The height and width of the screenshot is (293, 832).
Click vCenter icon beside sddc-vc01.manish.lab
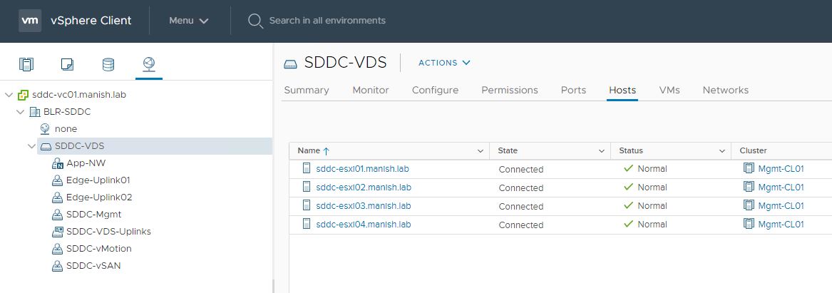click(x=24, y=95)
